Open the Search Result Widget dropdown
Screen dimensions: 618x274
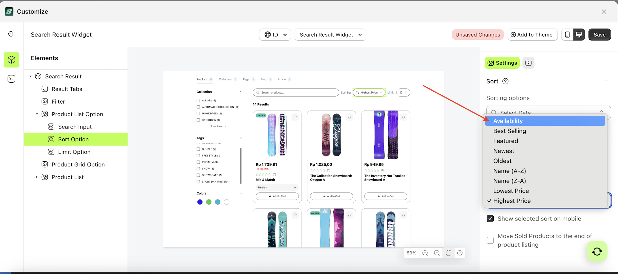click(x=330, y=35)
